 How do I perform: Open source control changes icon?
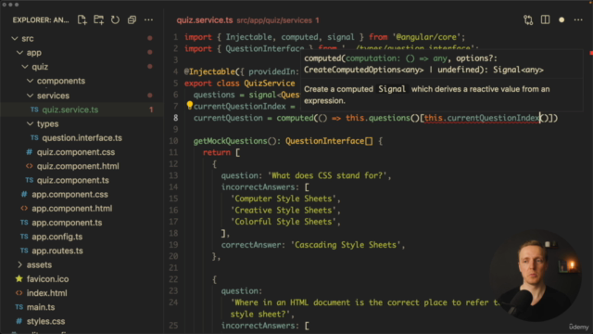528,19
